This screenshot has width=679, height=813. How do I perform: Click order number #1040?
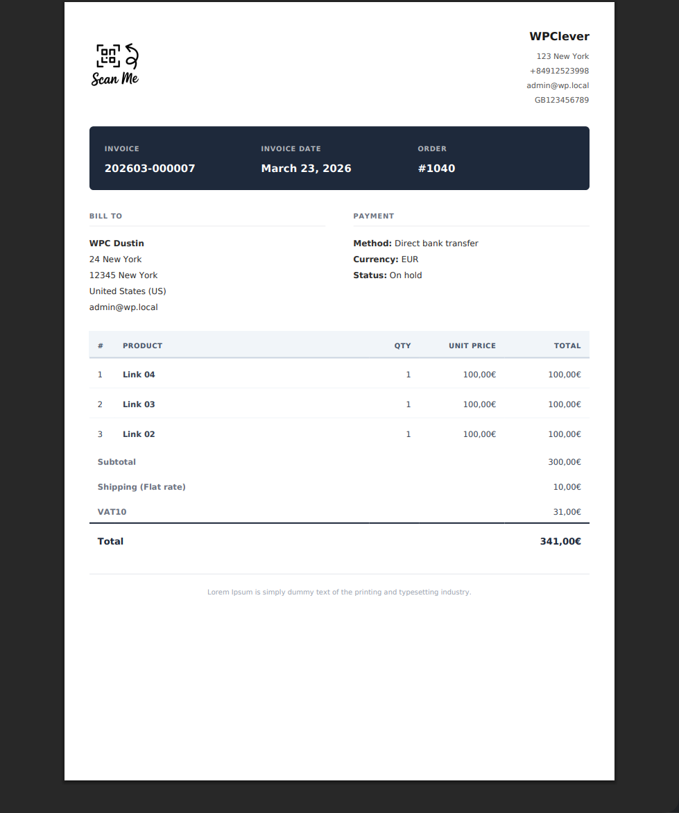(x=436, y=169)
